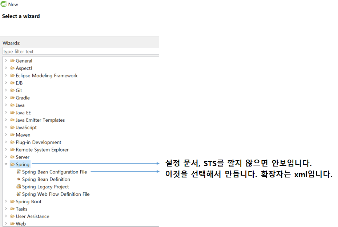The width and height of the screenshot is (338, 227).
Task: Click the Spring Boot folder icon
Action: pyautogui.click(x=12, y=201)
